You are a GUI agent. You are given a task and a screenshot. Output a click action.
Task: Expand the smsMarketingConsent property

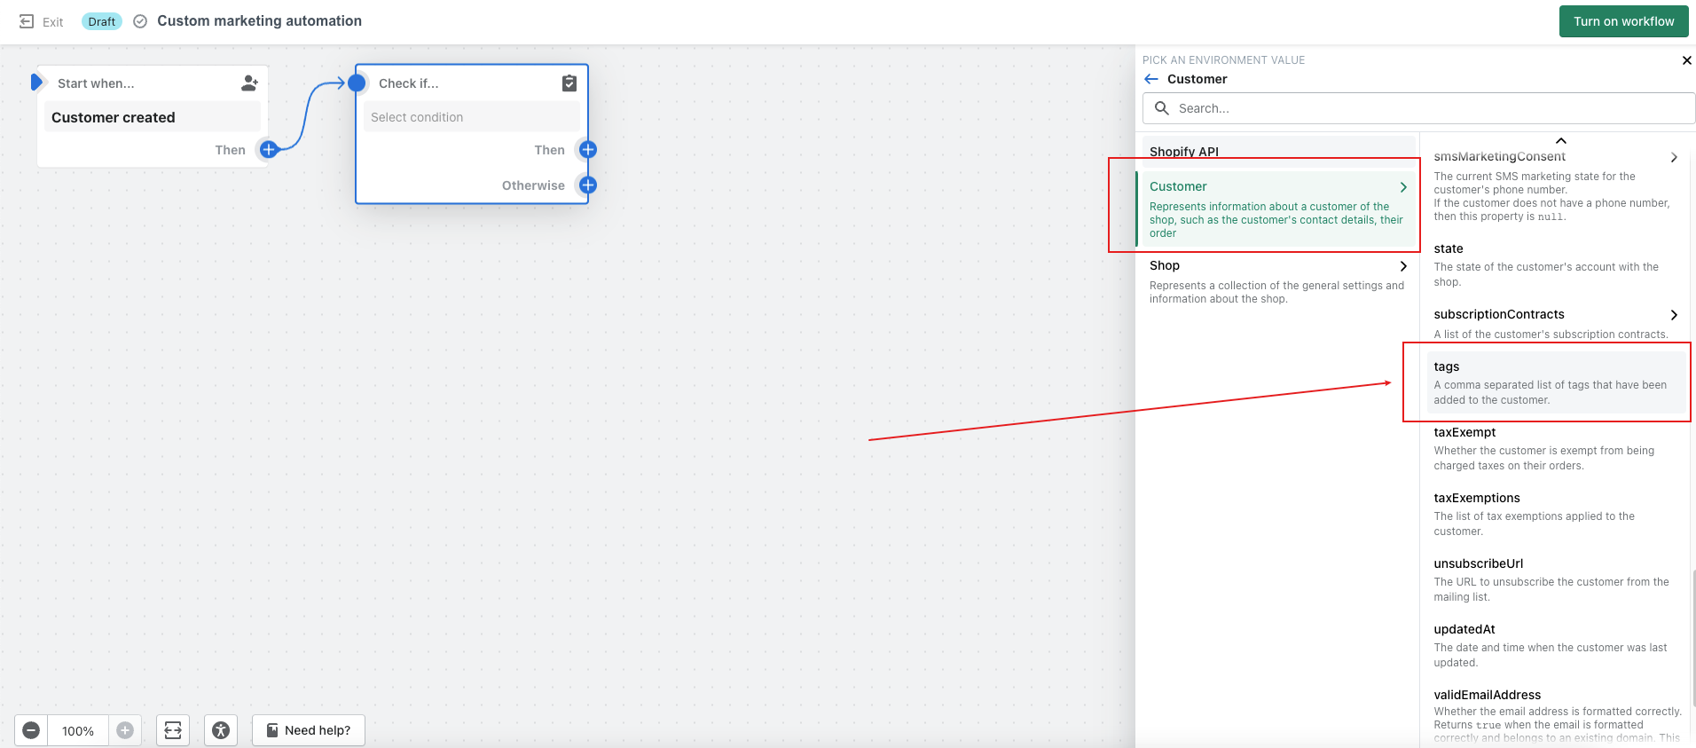1674,157
